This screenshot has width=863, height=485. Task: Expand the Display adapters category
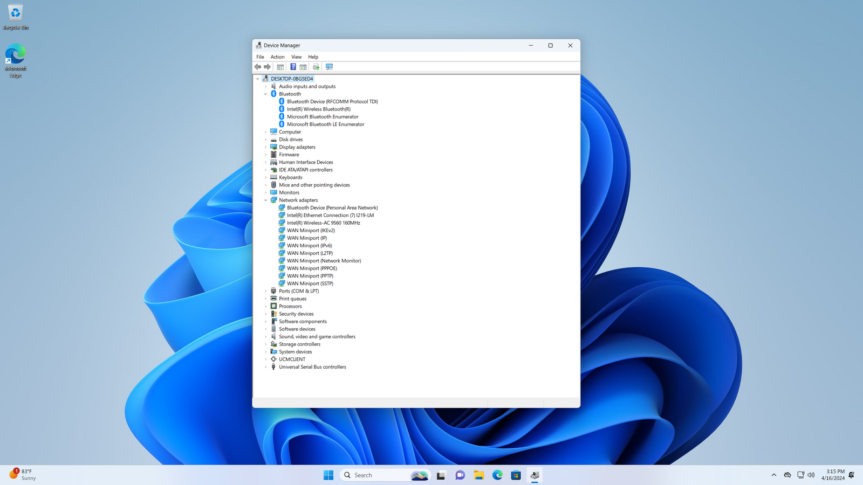(x=265, y=147)
